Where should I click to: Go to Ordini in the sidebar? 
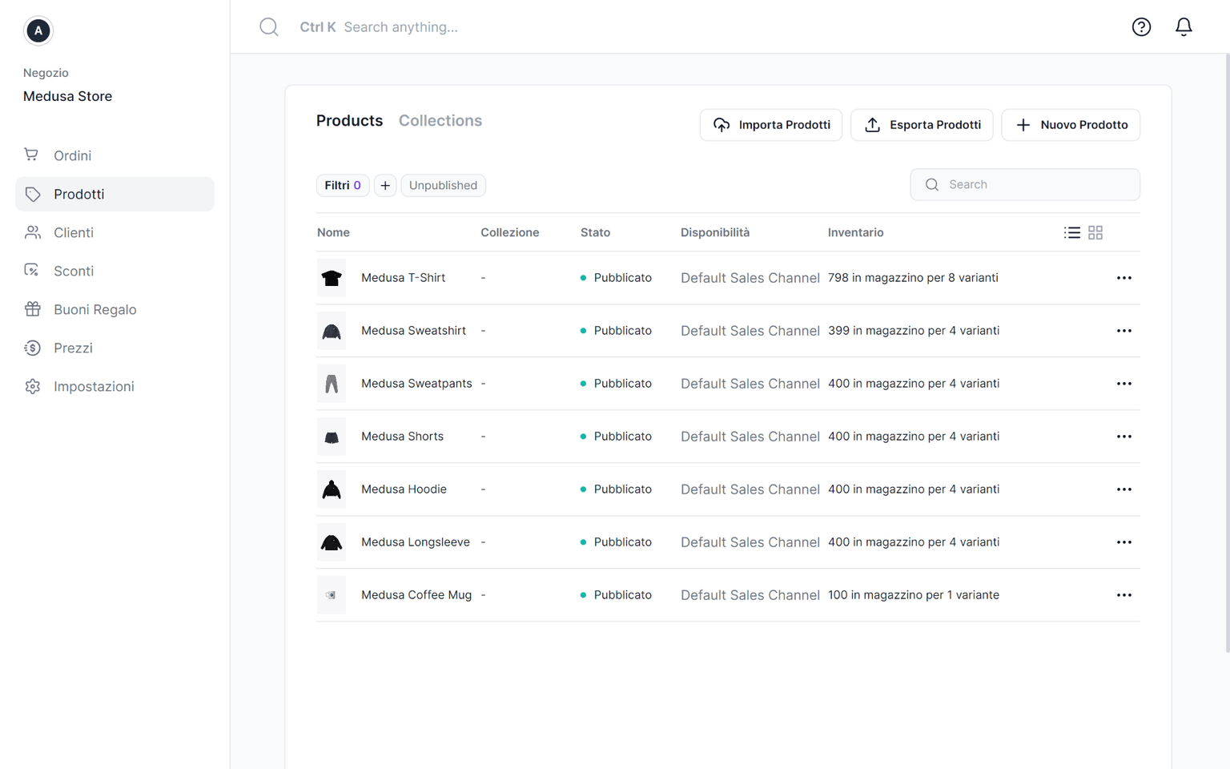click(x=115, y=155)
